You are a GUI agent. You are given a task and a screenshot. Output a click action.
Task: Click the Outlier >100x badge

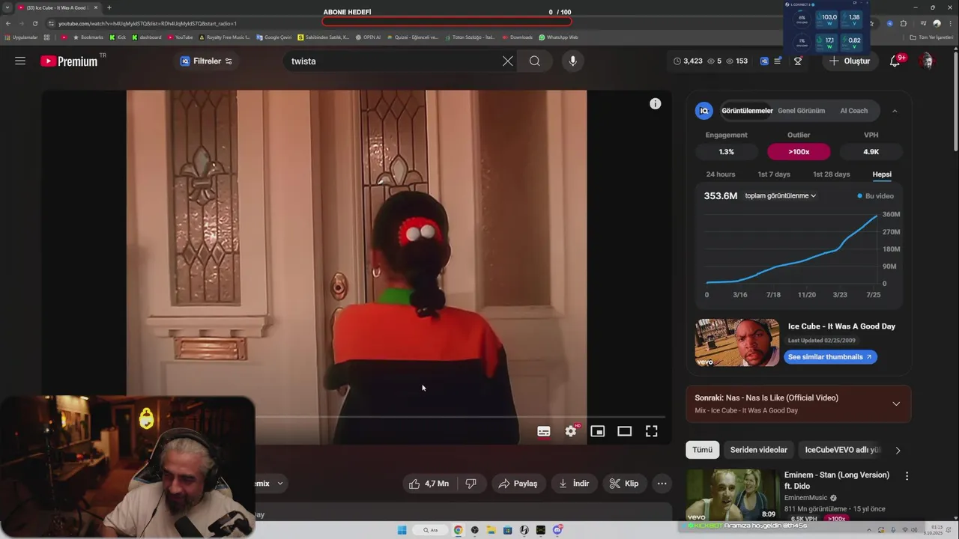point(799,151)
